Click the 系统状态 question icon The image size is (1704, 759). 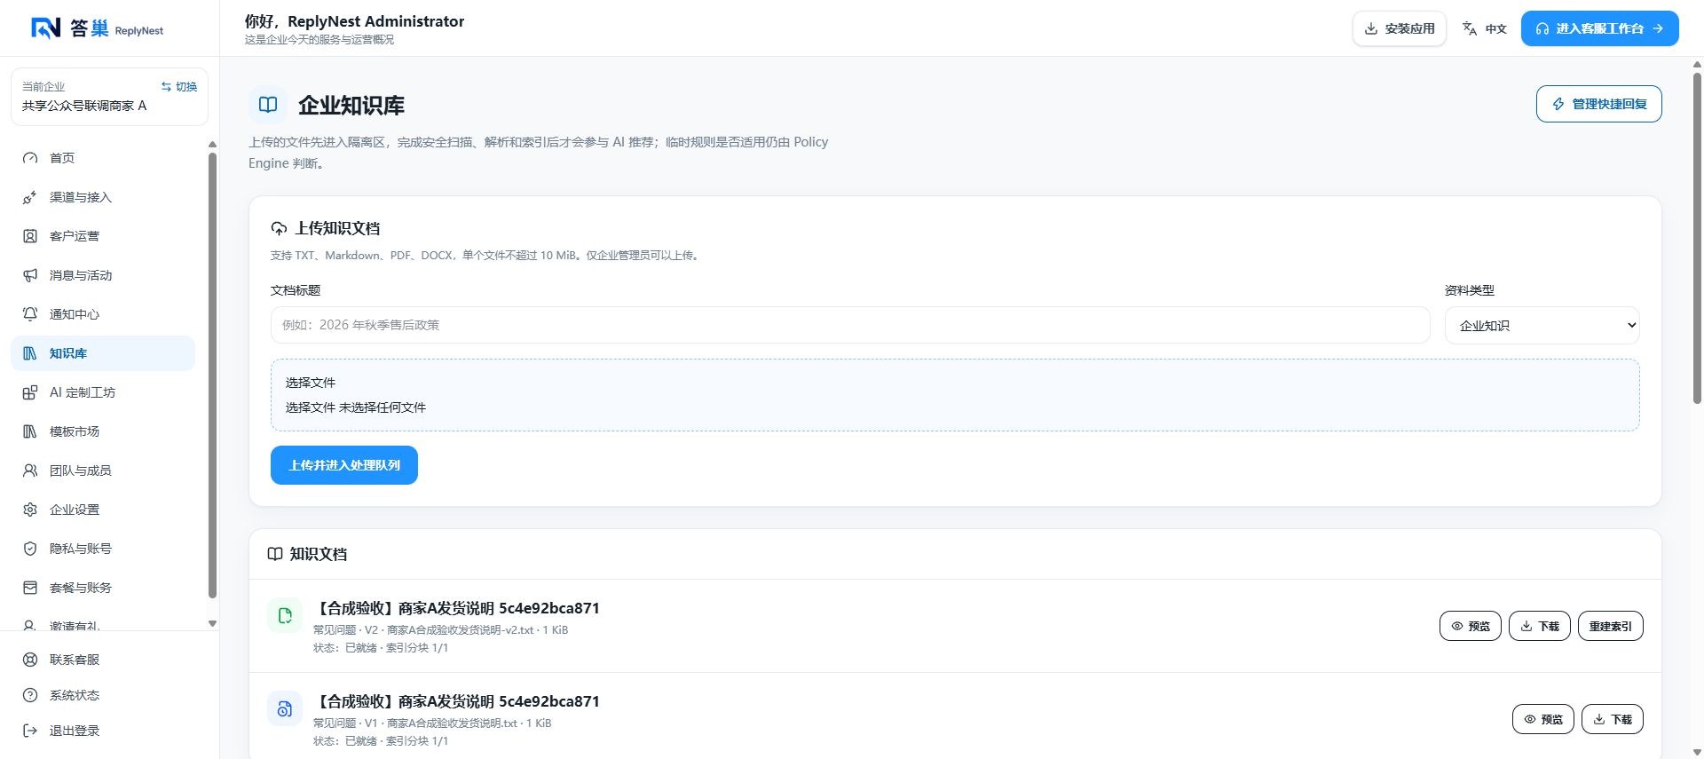click(30, 695)
